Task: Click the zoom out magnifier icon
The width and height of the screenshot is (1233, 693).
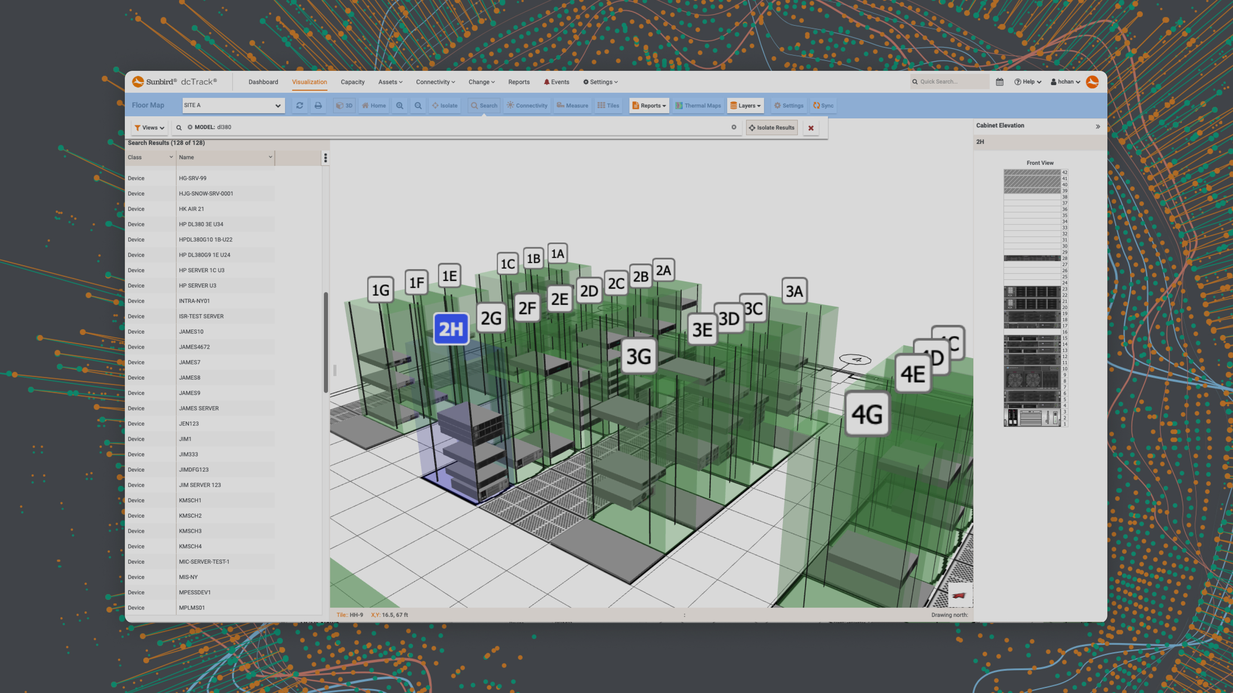Action: tap(418, 106)
